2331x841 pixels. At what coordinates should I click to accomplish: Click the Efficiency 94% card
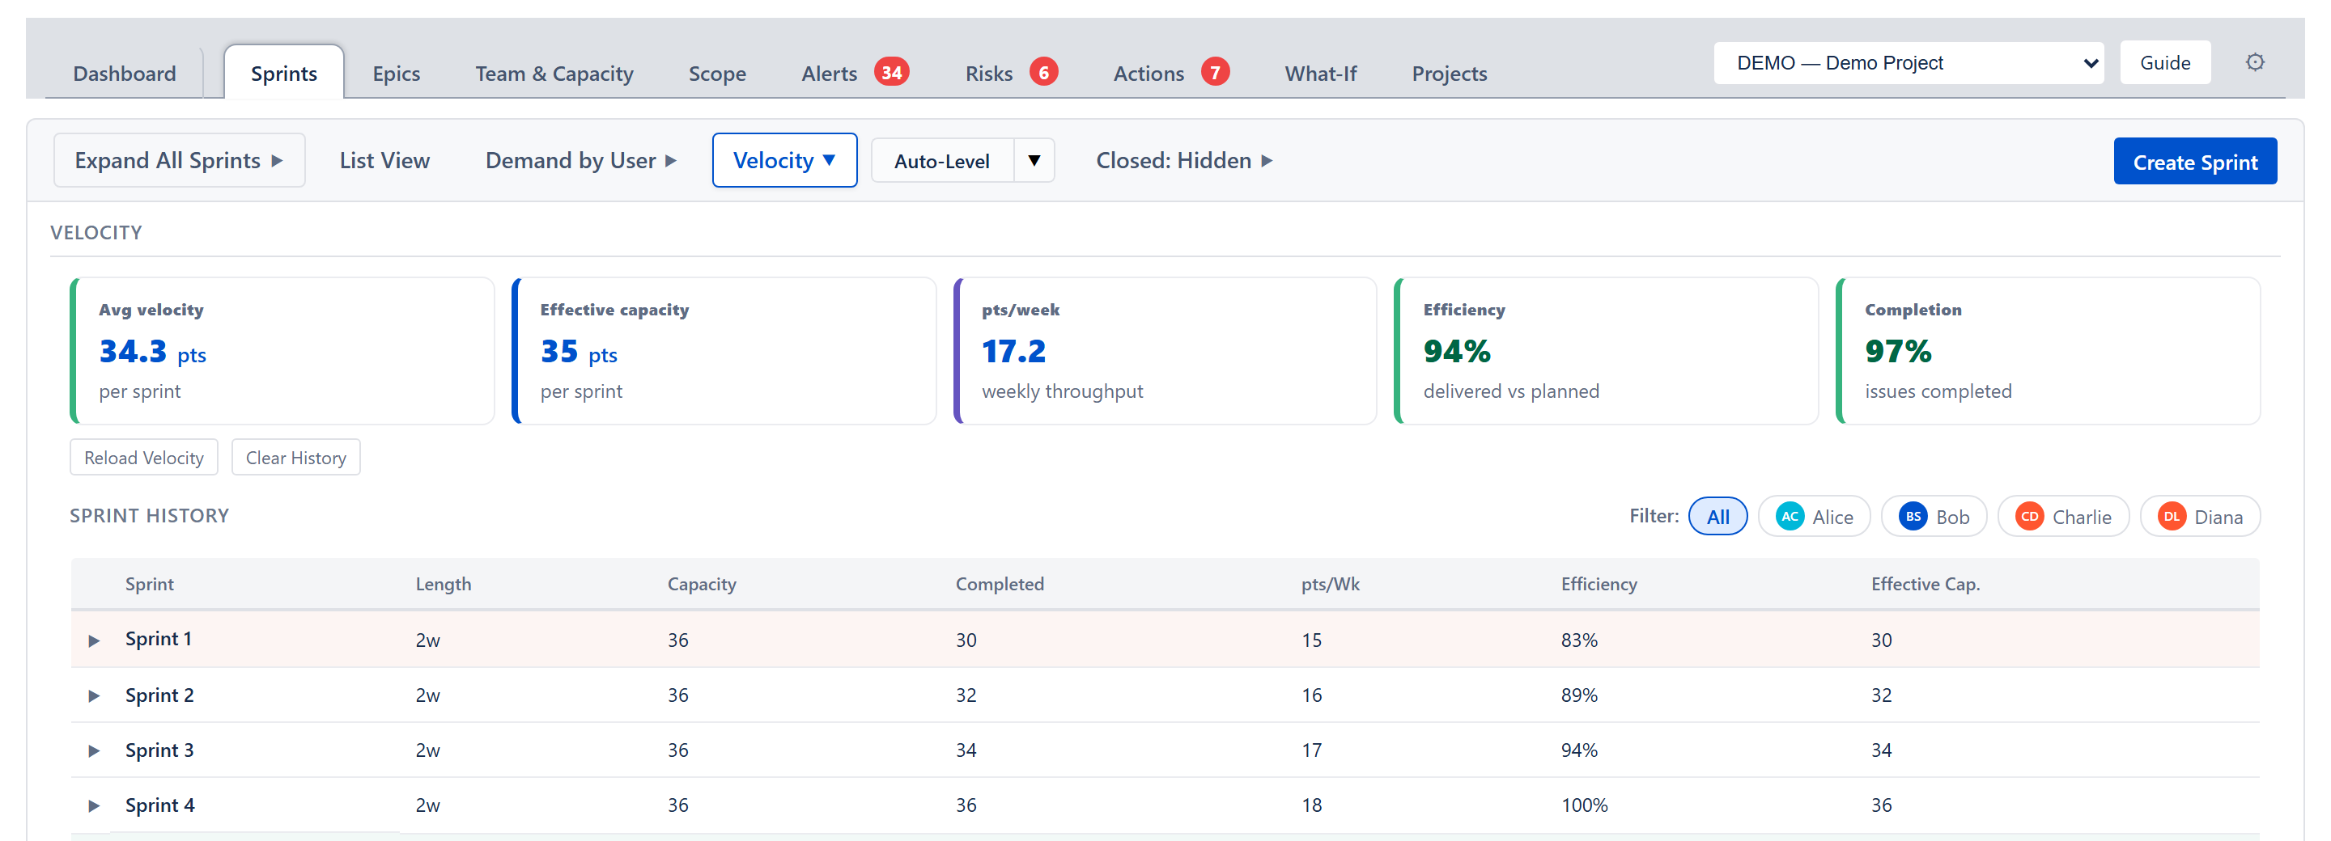1607,351
